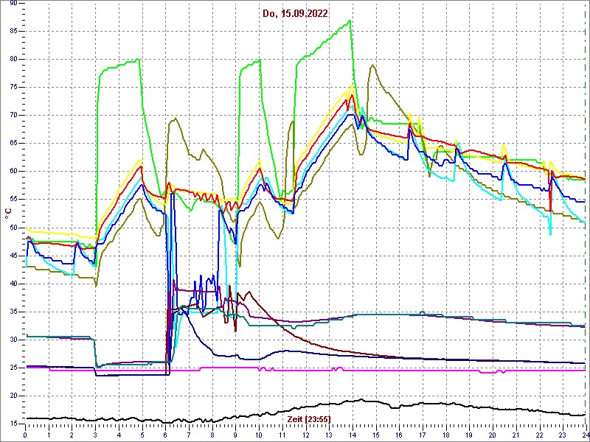Viewport: 590px width, 442px height.
Task: Select the 30 value on the temperature axis
Action: [13, 340]
